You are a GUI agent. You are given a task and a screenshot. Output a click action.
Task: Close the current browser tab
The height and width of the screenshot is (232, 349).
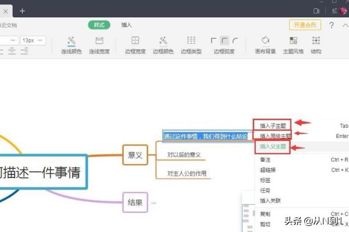coord(6,12)
